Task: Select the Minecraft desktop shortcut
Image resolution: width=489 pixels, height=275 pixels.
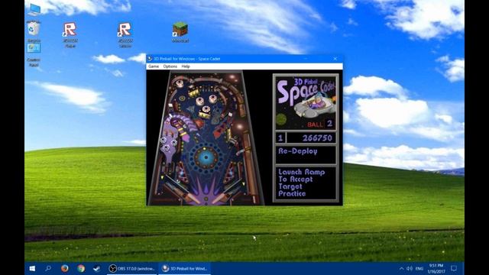Action: click(180, 32)
